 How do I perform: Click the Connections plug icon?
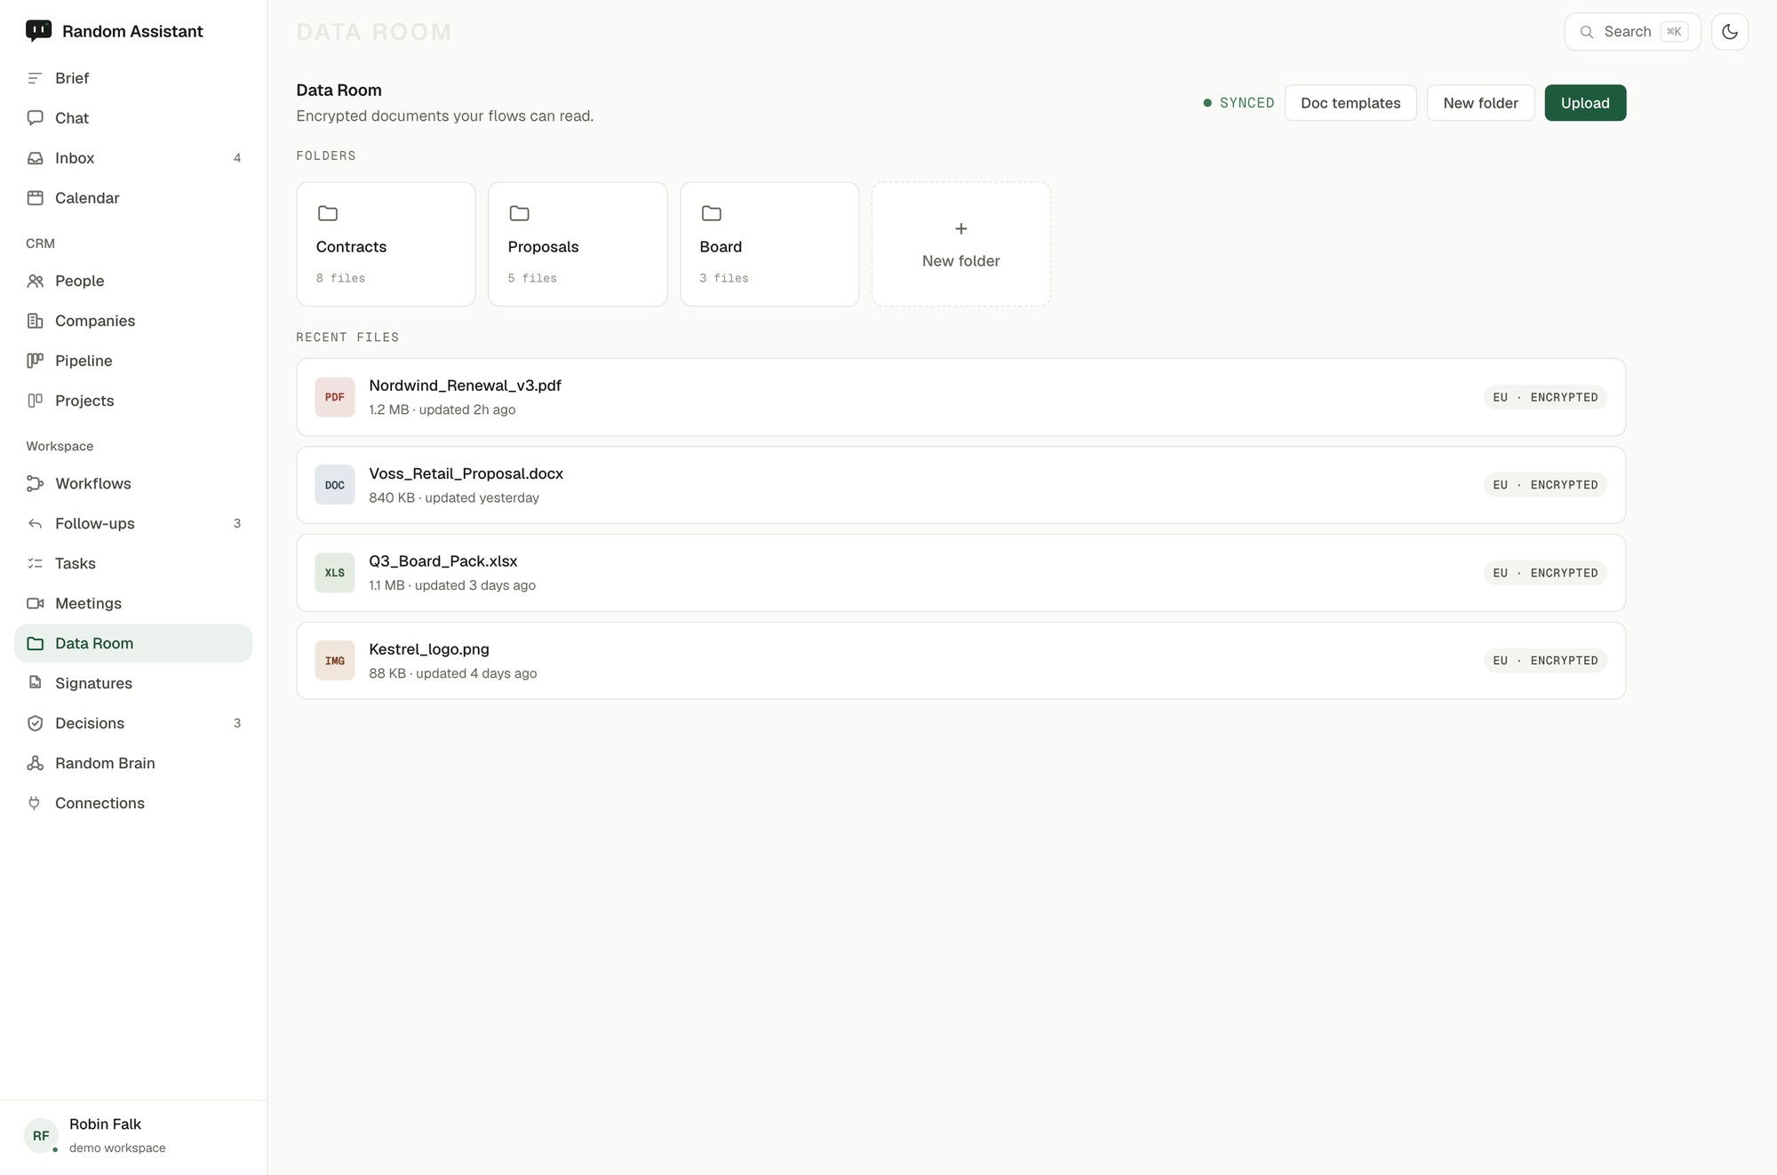click(35, 803)
